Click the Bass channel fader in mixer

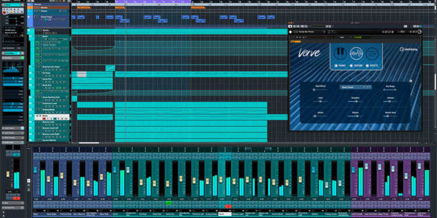36,170
